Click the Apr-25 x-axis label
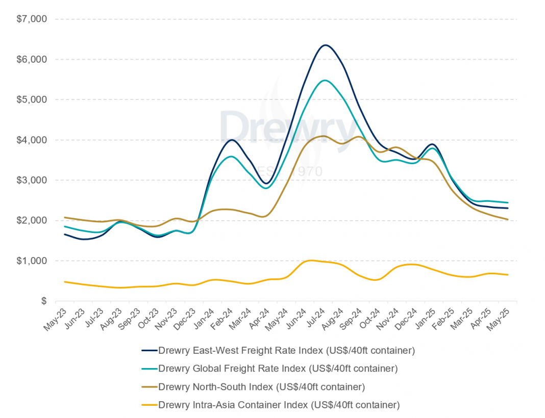This screenshot has width=545, height=418. pos(481,319)
